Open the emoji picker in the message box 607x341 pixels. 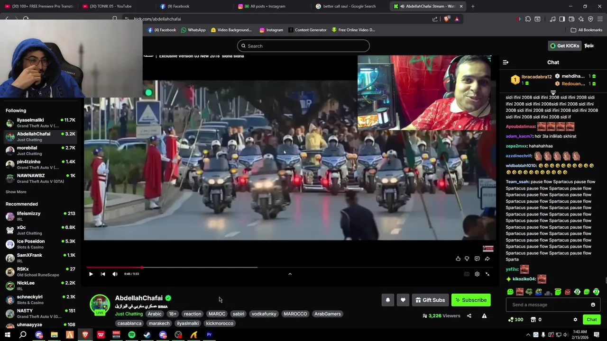click(593, 305)
